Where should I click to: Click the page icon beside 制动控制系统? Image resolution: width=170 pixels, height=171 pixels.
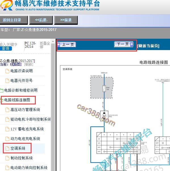(x=7, y=158)
